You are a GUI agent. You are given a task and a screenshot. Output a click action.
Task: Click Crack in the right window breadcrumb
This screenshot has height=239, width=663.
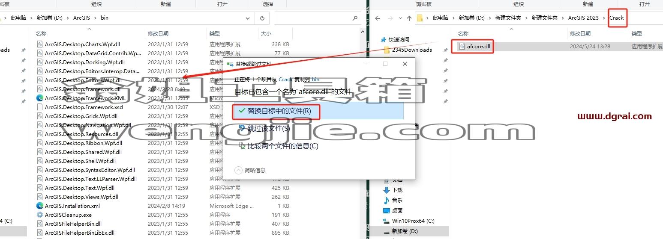[616, 18]
